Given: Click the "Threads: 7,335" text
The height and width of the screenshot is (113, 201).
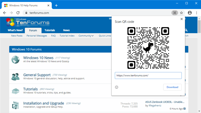Looking at the screenshot, I should click(129, 104).
